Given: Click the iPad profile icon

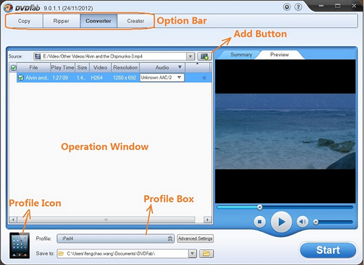Looking at the screenshot, I should (19, 246).
